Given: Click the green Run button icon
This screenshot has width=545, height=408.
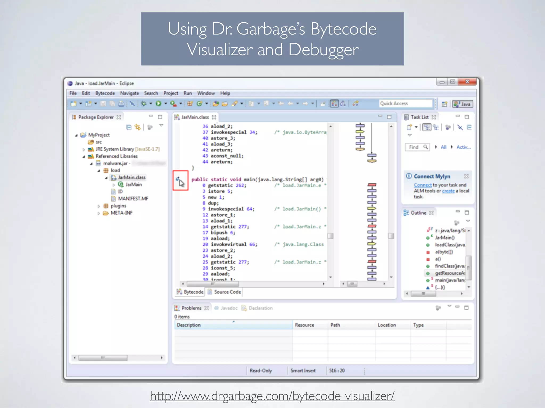Looking at the screenshot, I should tap(159, 104).
